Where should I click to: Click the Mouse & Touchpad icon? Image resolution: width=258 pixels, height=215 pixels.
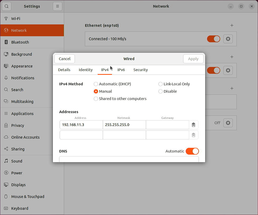[6, 196]
